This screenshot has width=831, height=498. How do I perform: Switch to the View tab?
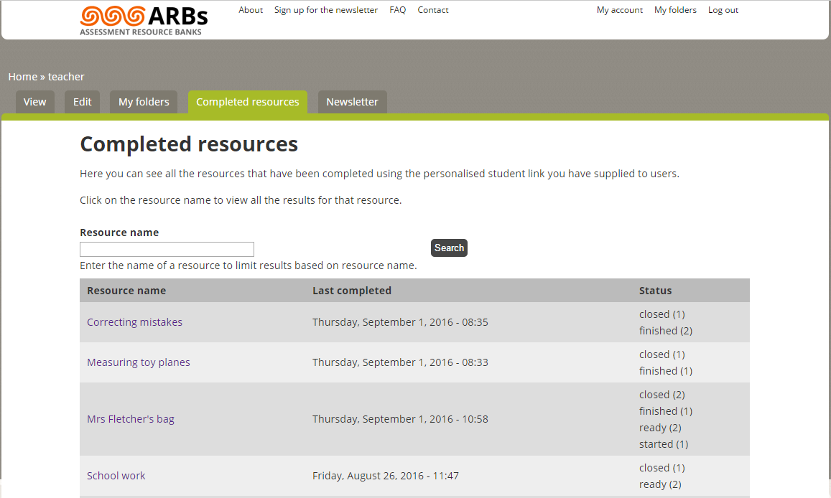[35, 102]
